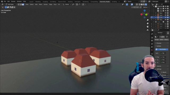The height and width of the screenshot is (95, 170).
Task: Select vertex select mode
Action: [x=19, y=4]
